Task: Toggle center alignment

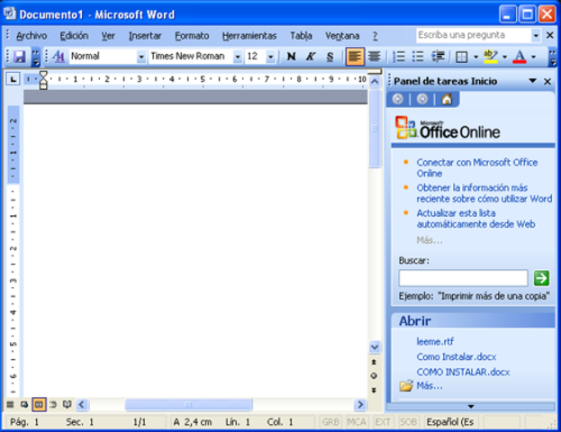Action: pos(375,57)
